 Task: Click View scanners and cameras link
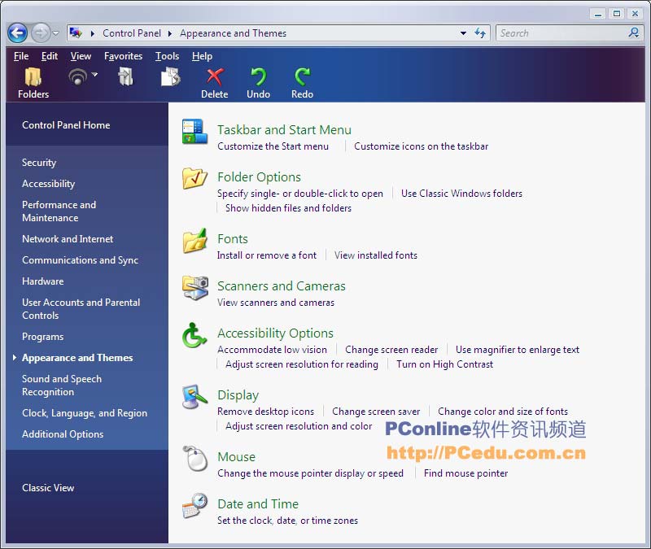click(x=276, y=303)
